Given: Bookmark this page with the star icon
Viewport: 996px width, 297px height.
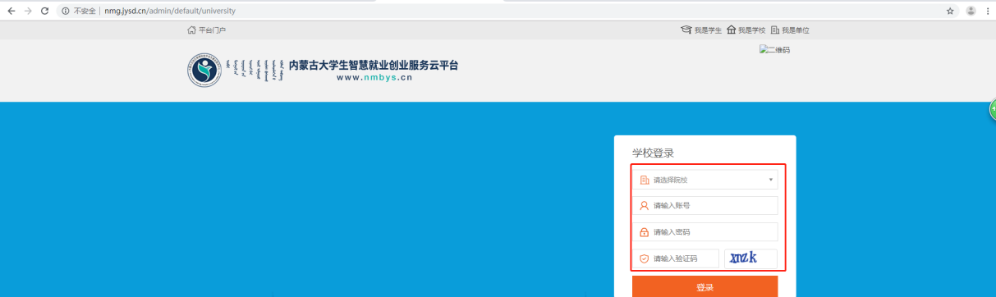Looking at the screenshot, I should 950,11.
